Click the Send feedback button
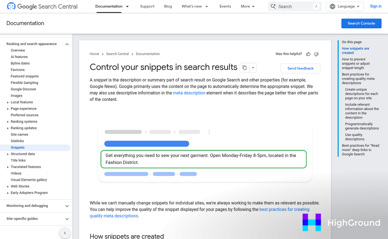388x239 pixels. point(300,68)
